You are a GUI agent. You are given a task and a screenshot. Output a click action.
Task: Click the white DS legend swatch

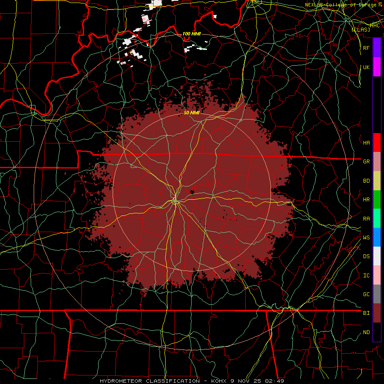[x=377, y=256]
